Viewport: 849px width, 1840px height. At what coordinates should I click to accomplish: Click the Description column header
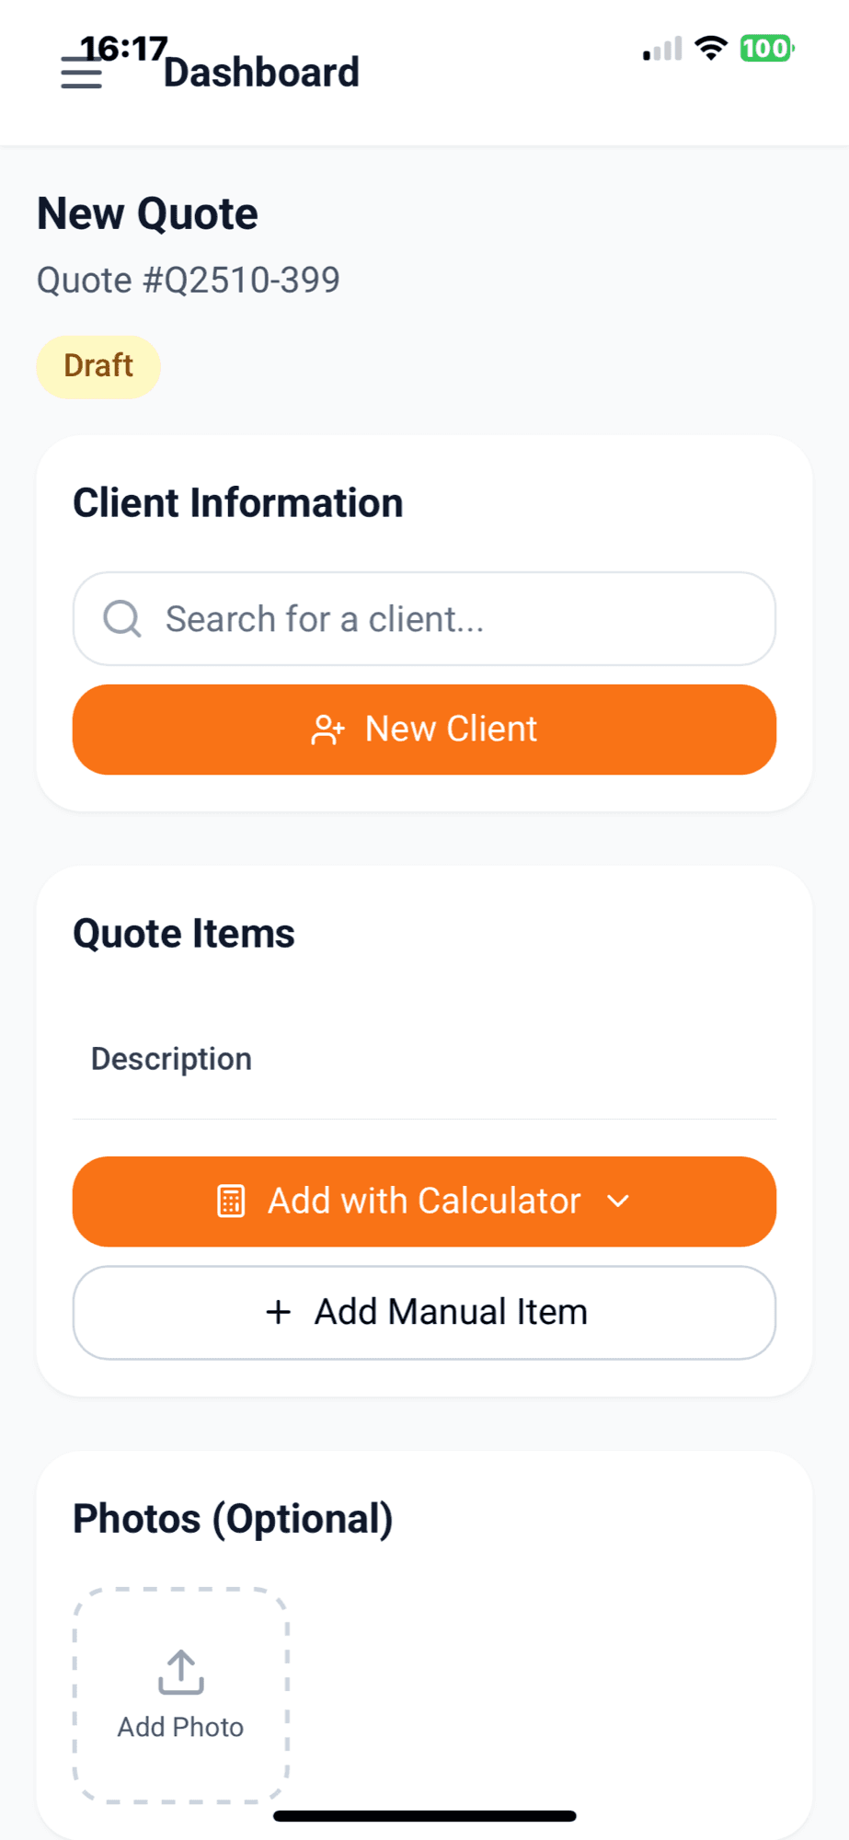[x=171, y=1059]
